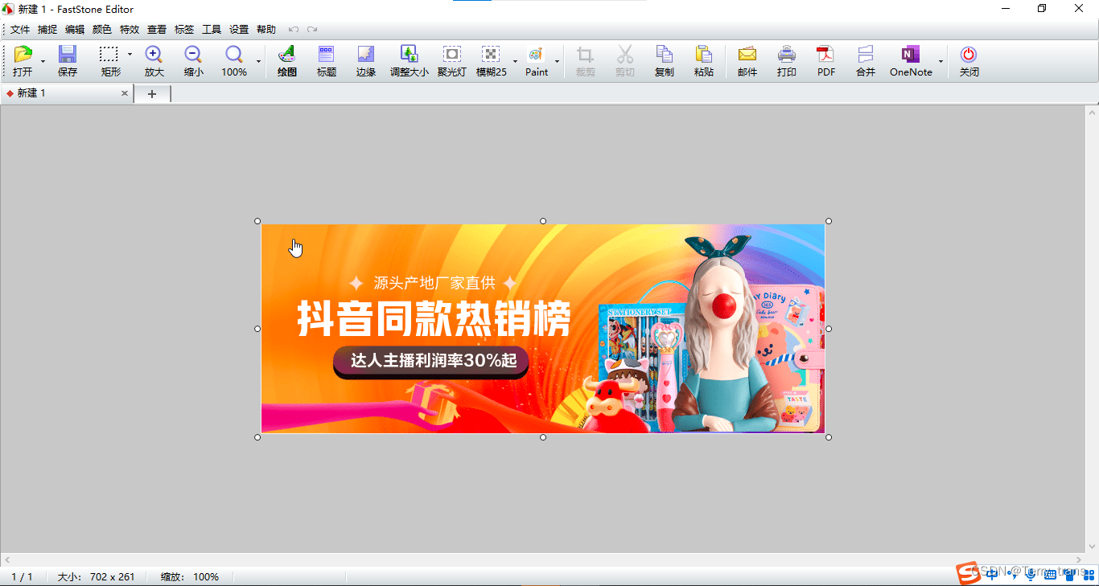Close the 新建 1 tab
The height and width of the screenshot is (586, 1099).
(125, 93)
